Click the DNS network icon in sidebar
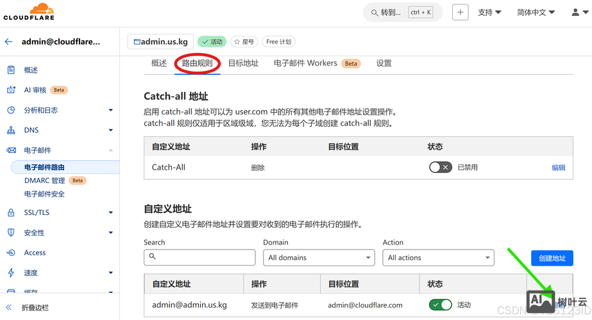Image resolution: width=592 pixels, height=320 pixels. point(11,130)
